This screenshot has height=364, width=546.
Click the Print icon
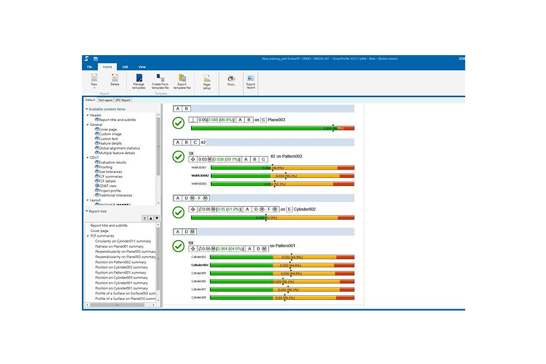point(231,79)
